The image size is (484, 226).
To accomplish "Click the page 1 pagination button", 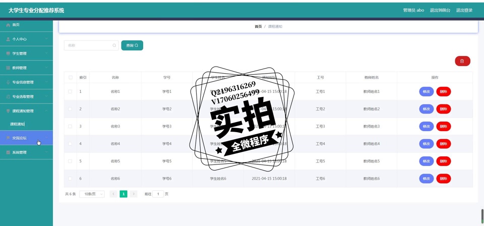I will (124, 194).
